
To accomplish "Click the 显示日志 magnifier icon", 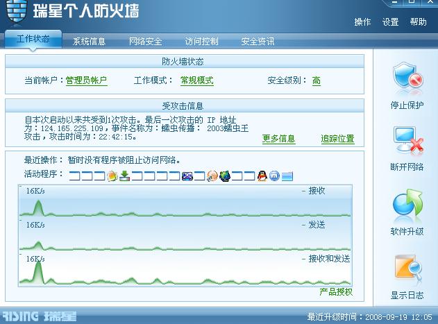I will (408, 267).
